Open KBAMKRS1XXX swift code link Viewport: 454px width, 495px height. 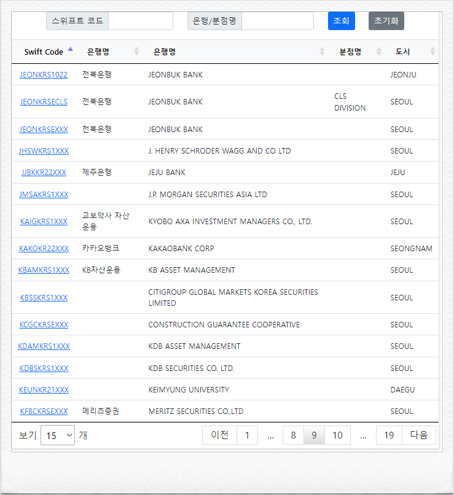point(44,270)
